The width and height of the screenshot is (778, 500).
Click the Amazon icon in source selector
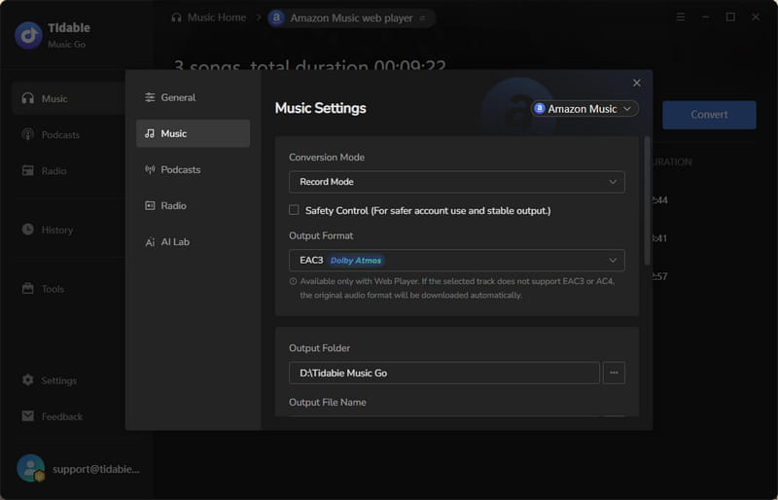pos(540,108)
